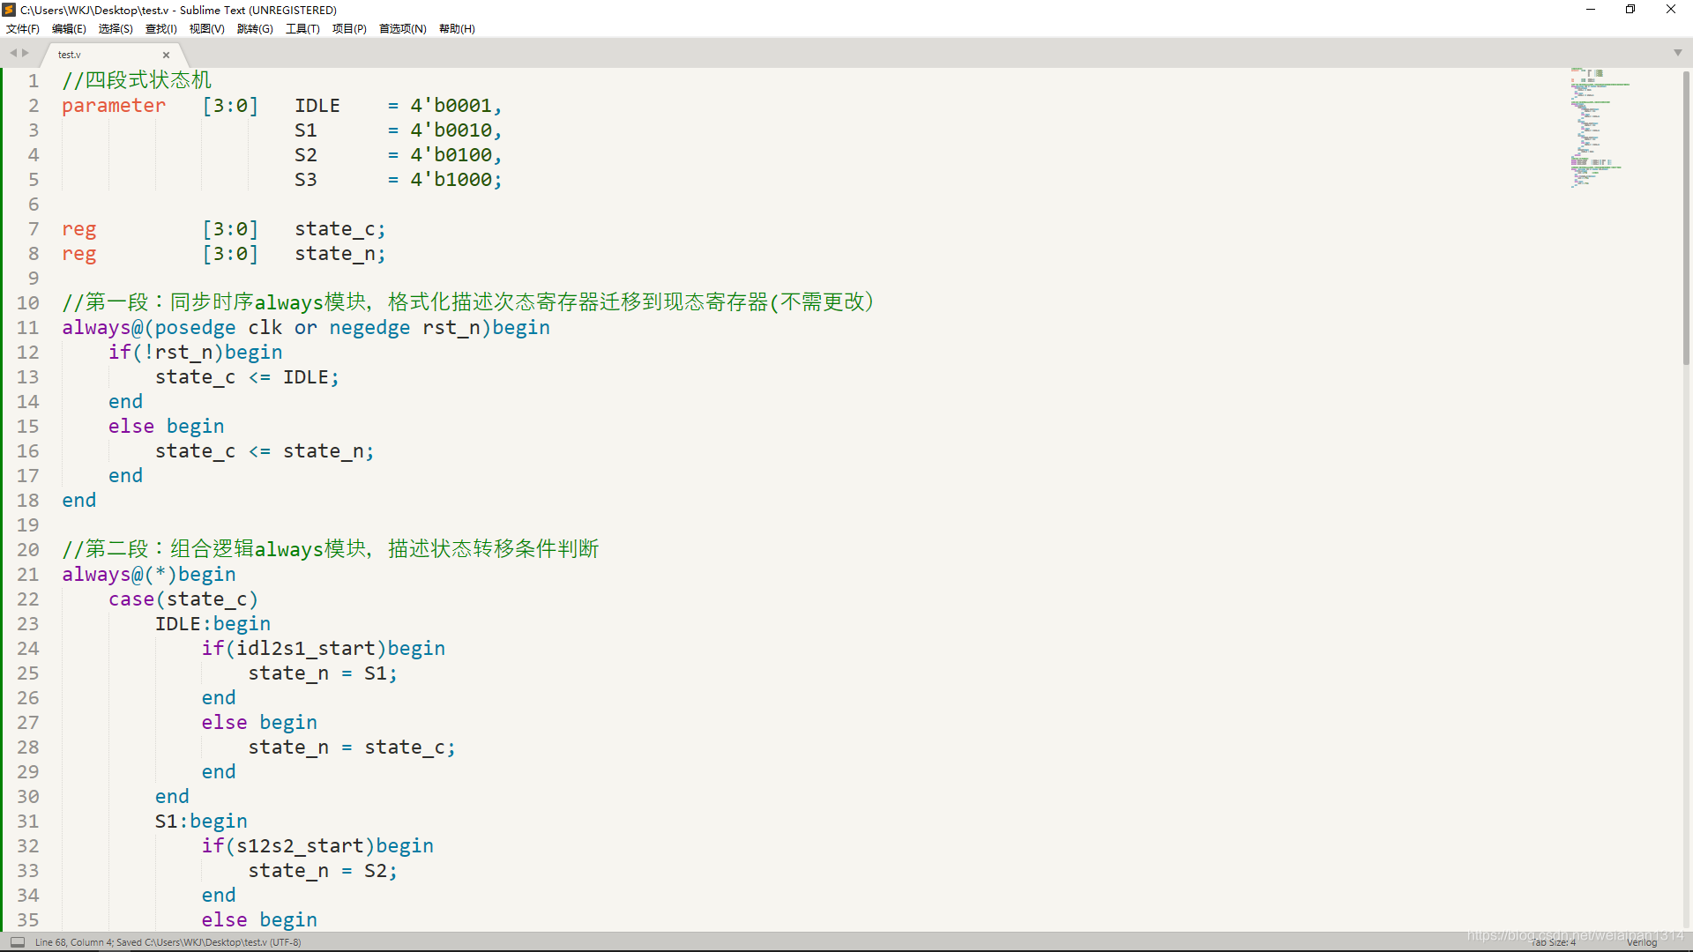The image size is (1693, 952).
Task: Click the previous tab arrow
Action: (x=13, y=53)
